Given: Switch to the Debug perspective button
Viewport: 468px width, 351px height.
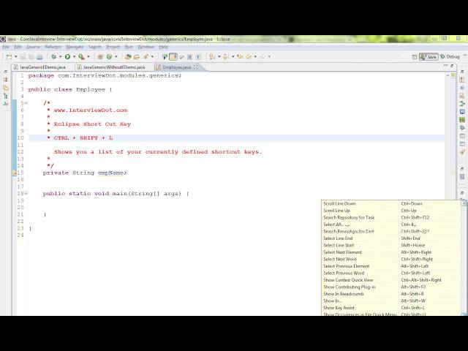Looking at the screenshot, I should tap(450, 57).
